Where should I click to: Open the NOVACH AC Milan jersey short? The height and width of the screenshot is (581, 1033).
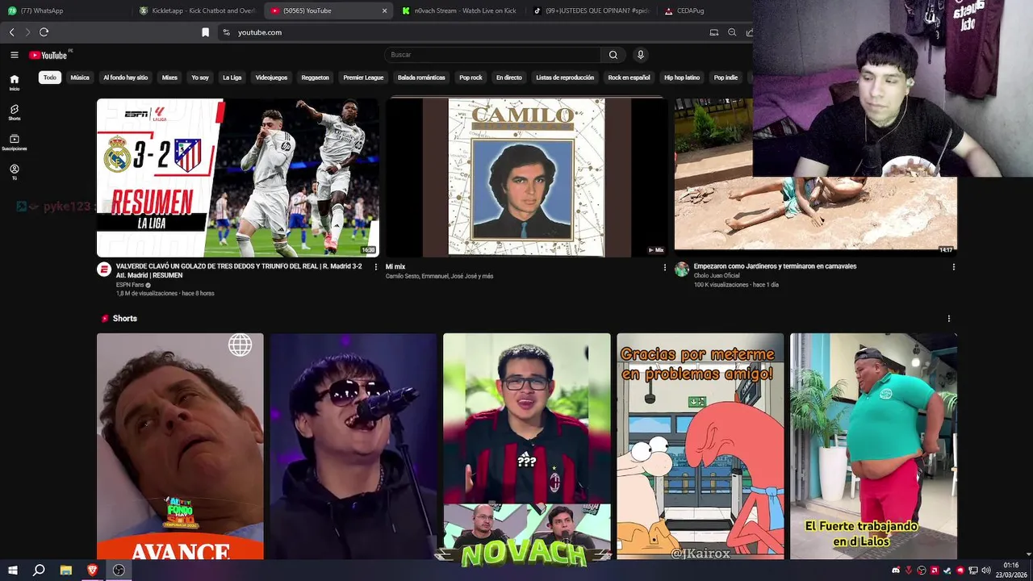point(527,446)
